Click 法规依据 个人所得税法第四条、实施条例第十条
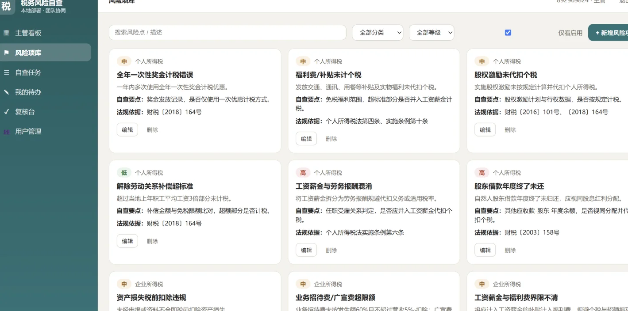The image size is (628, 311). [x=362, y=121]
